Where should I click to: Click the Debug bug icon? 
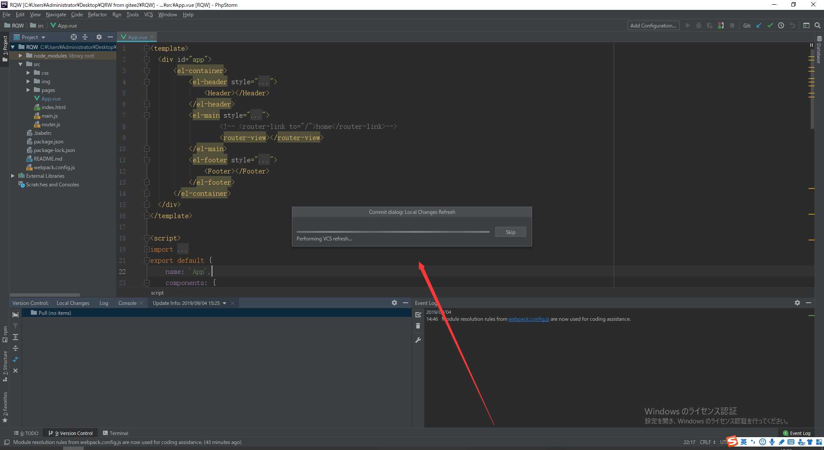tap(699, 26)
